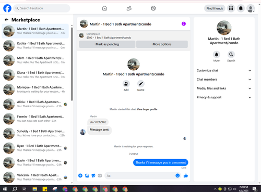Click the Find friends button
The image size is (261, 192).
215,8
